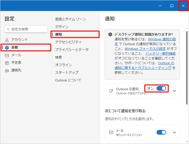The width and height of the screenshot is (189, 144).
Task: Open Outlook の通知に関するトラブルシューティング link
Action: coord(143,68)
